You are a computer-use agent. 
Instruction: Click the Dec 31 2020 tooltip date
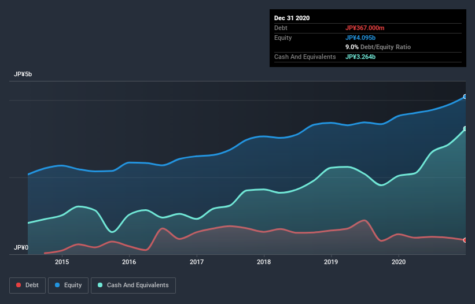click(x=292, y=18)
